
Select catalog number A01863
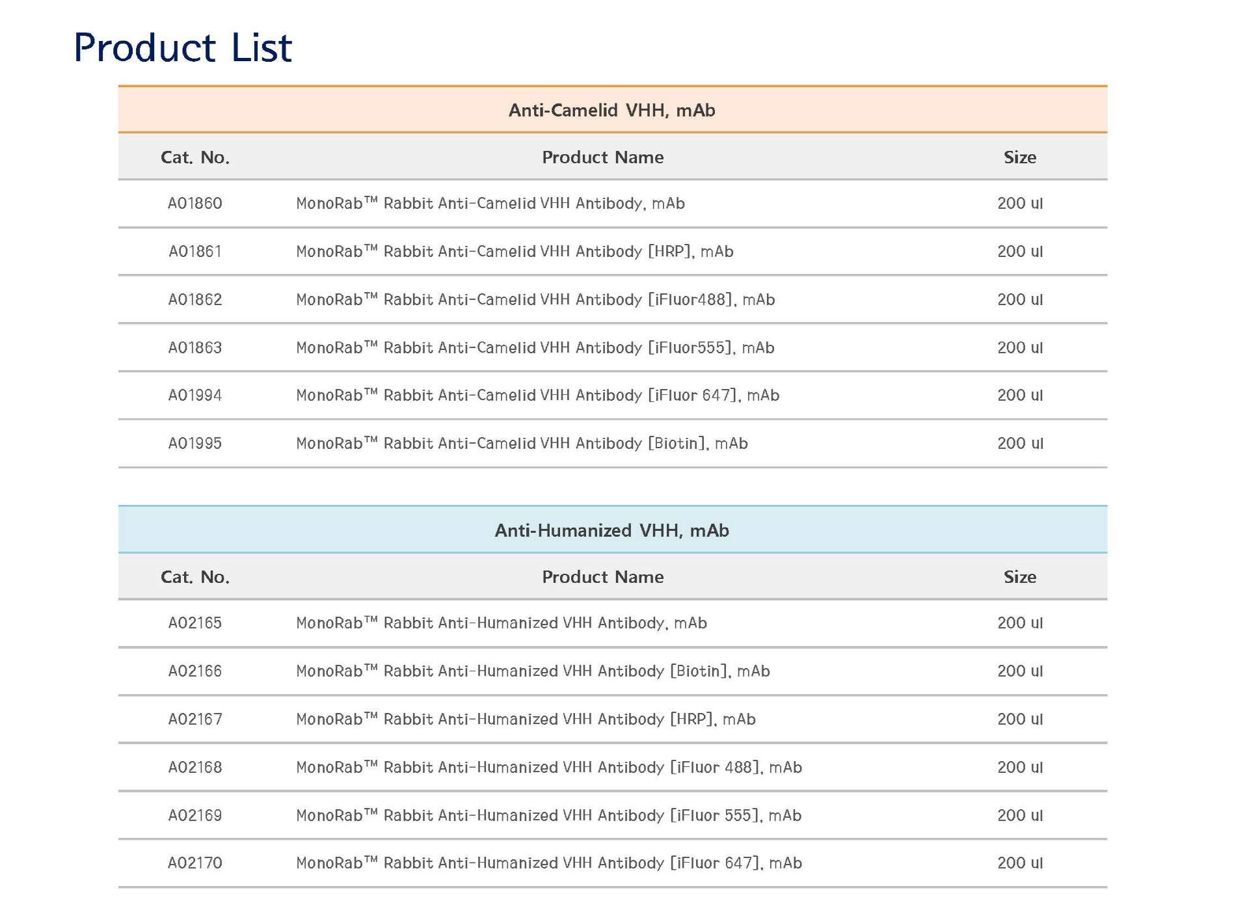195,347
